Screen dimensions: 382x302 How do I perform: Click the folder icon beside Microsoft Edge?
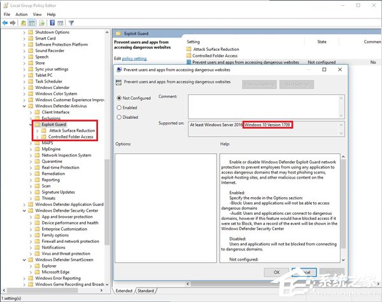click(37, 272)
